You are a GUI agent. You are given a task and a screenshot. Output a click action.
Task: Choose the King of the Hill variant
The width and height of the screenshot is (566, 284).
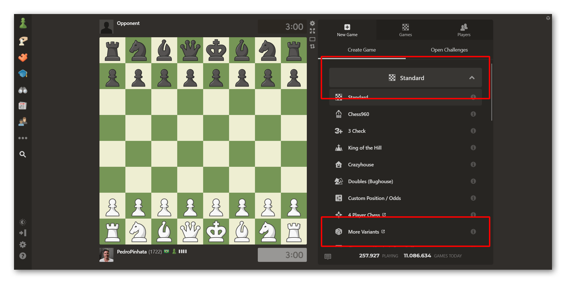tap(405, 148)
